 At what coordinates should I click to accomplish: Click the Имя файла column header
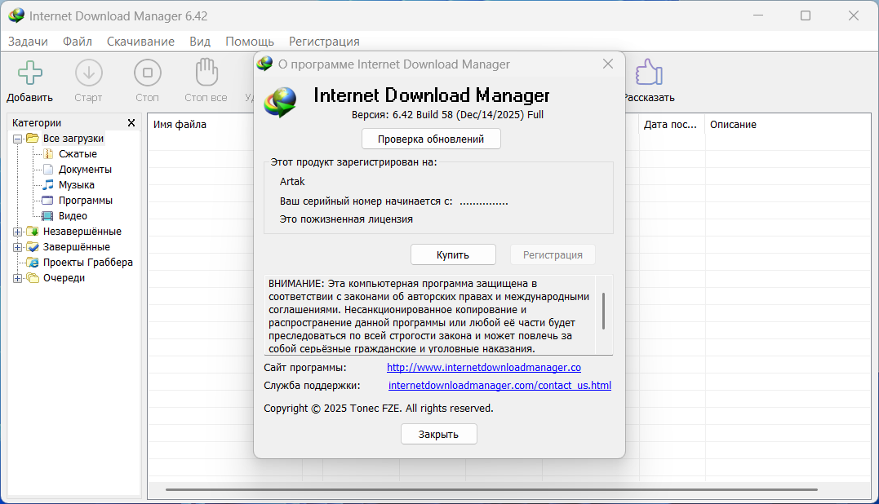(x=180, y=124)
